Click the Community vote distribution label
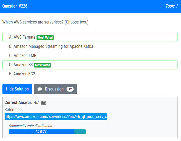This screenshot has height=141, width=181. [x=31, y=126]
